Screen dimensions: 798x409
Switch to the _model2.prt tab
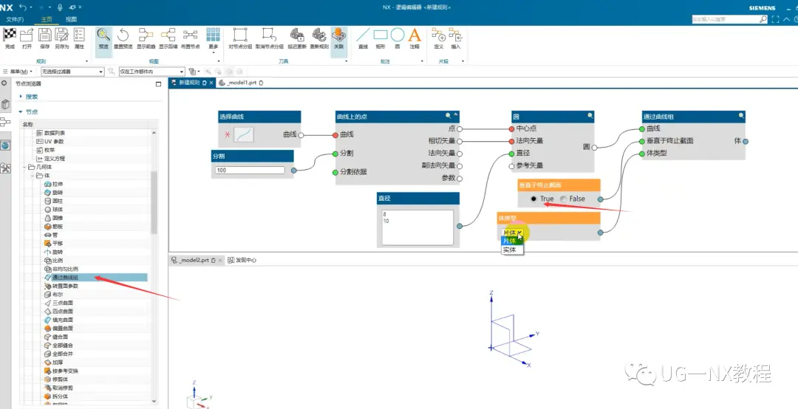tap(195, 260)
